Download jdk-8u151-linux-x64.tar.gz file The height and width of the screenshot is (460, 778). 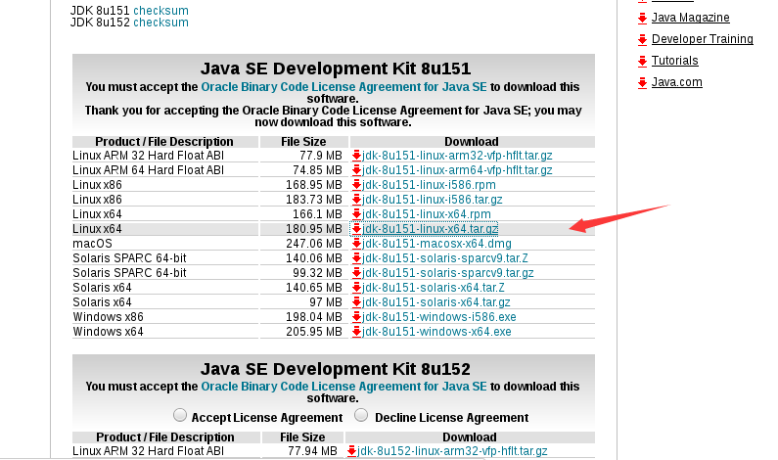[430, 229]
